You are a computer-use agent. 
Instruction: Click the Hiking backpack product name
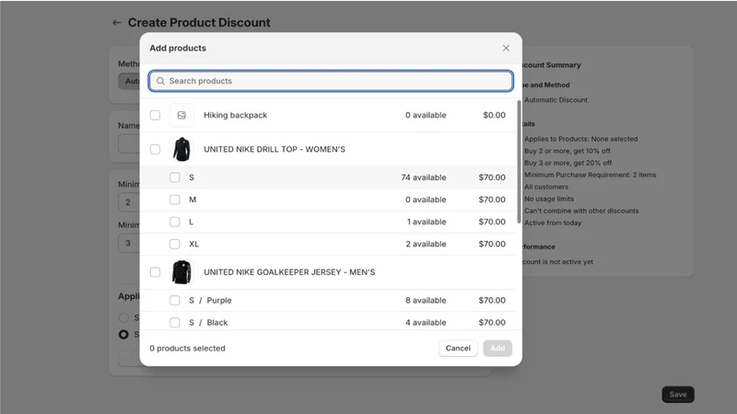(236, 115)
